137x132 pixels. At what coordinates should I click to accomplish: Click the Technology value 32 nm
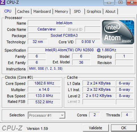(38, 42)
